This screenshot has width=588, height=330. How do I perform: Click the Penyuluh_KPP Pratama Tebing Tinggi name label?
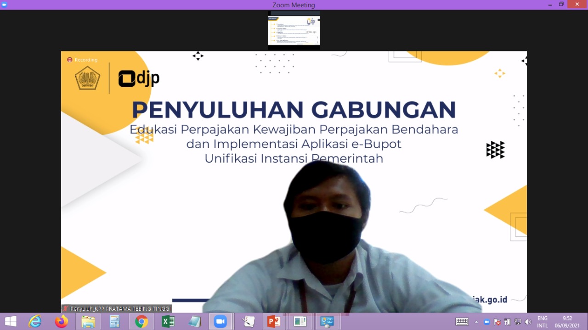pyautogui.click(x=117, y=309)
